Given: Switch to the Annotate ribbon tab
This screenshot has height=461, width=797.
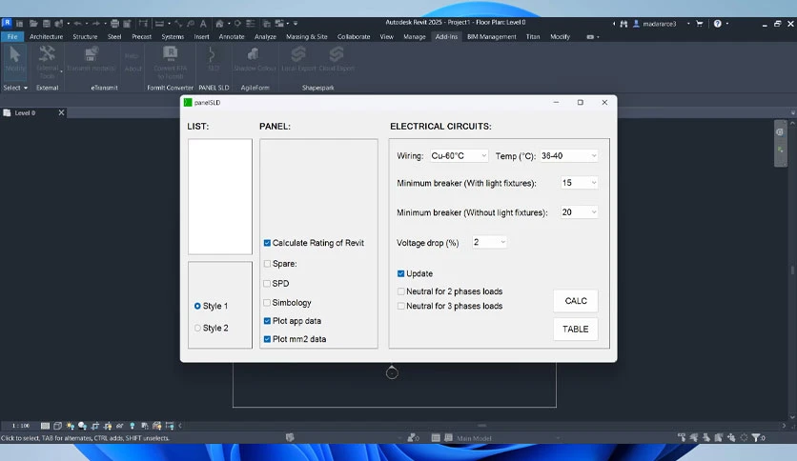Looking at the screenshot, I should (x=232, y=36).
